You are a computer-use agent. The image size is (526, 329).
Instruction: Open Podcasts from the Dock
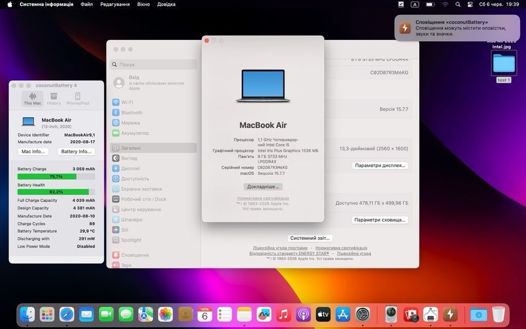click(304, 314)
